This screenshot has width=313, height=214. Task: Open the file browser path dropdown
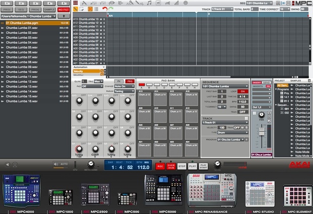click(28, 16)
